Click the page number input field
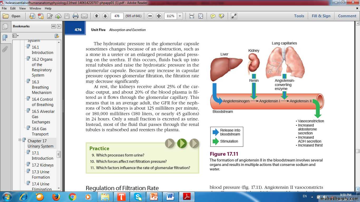Image resolution: width=360 pixels, height=202 pixels. click(x=117, y=16)
